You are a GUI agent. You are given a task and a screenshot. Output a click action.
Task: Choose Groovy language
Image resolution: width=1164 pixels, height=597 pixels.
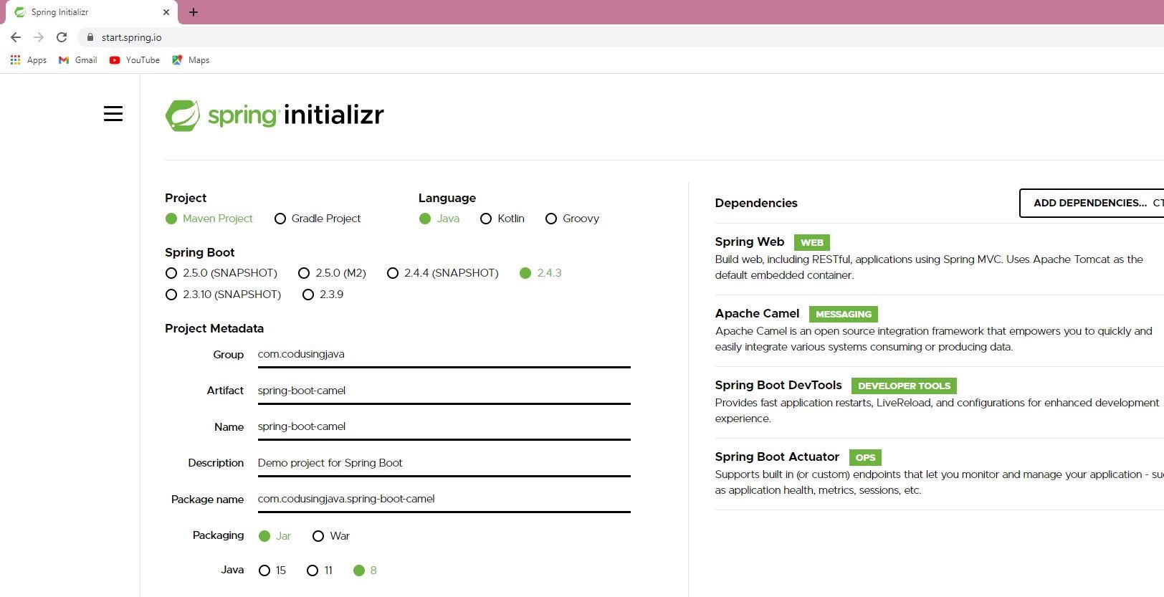coord(572,219)
